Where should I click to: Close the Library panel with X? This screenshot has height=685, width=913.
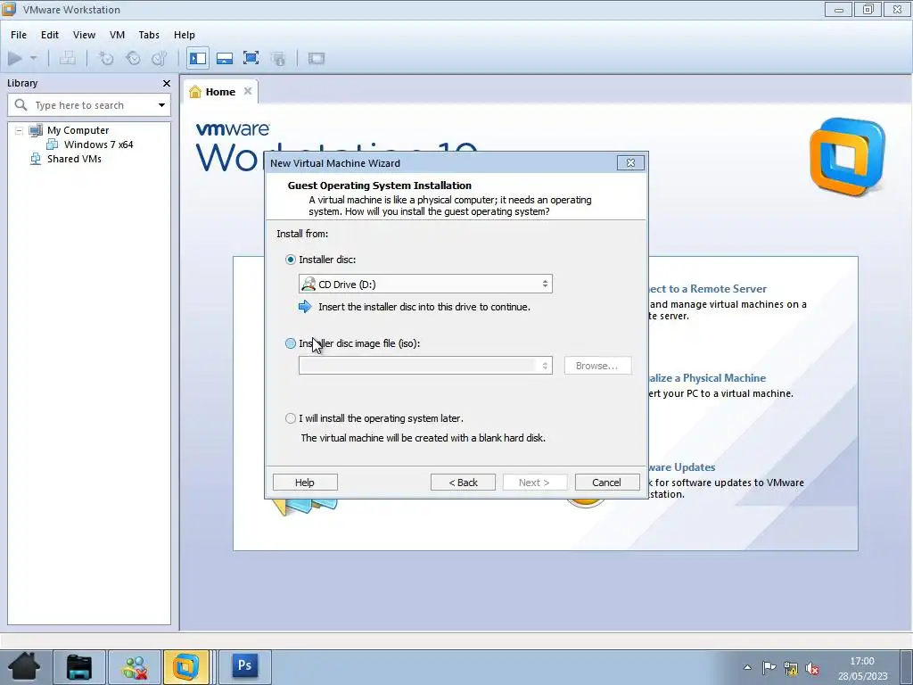167,83
